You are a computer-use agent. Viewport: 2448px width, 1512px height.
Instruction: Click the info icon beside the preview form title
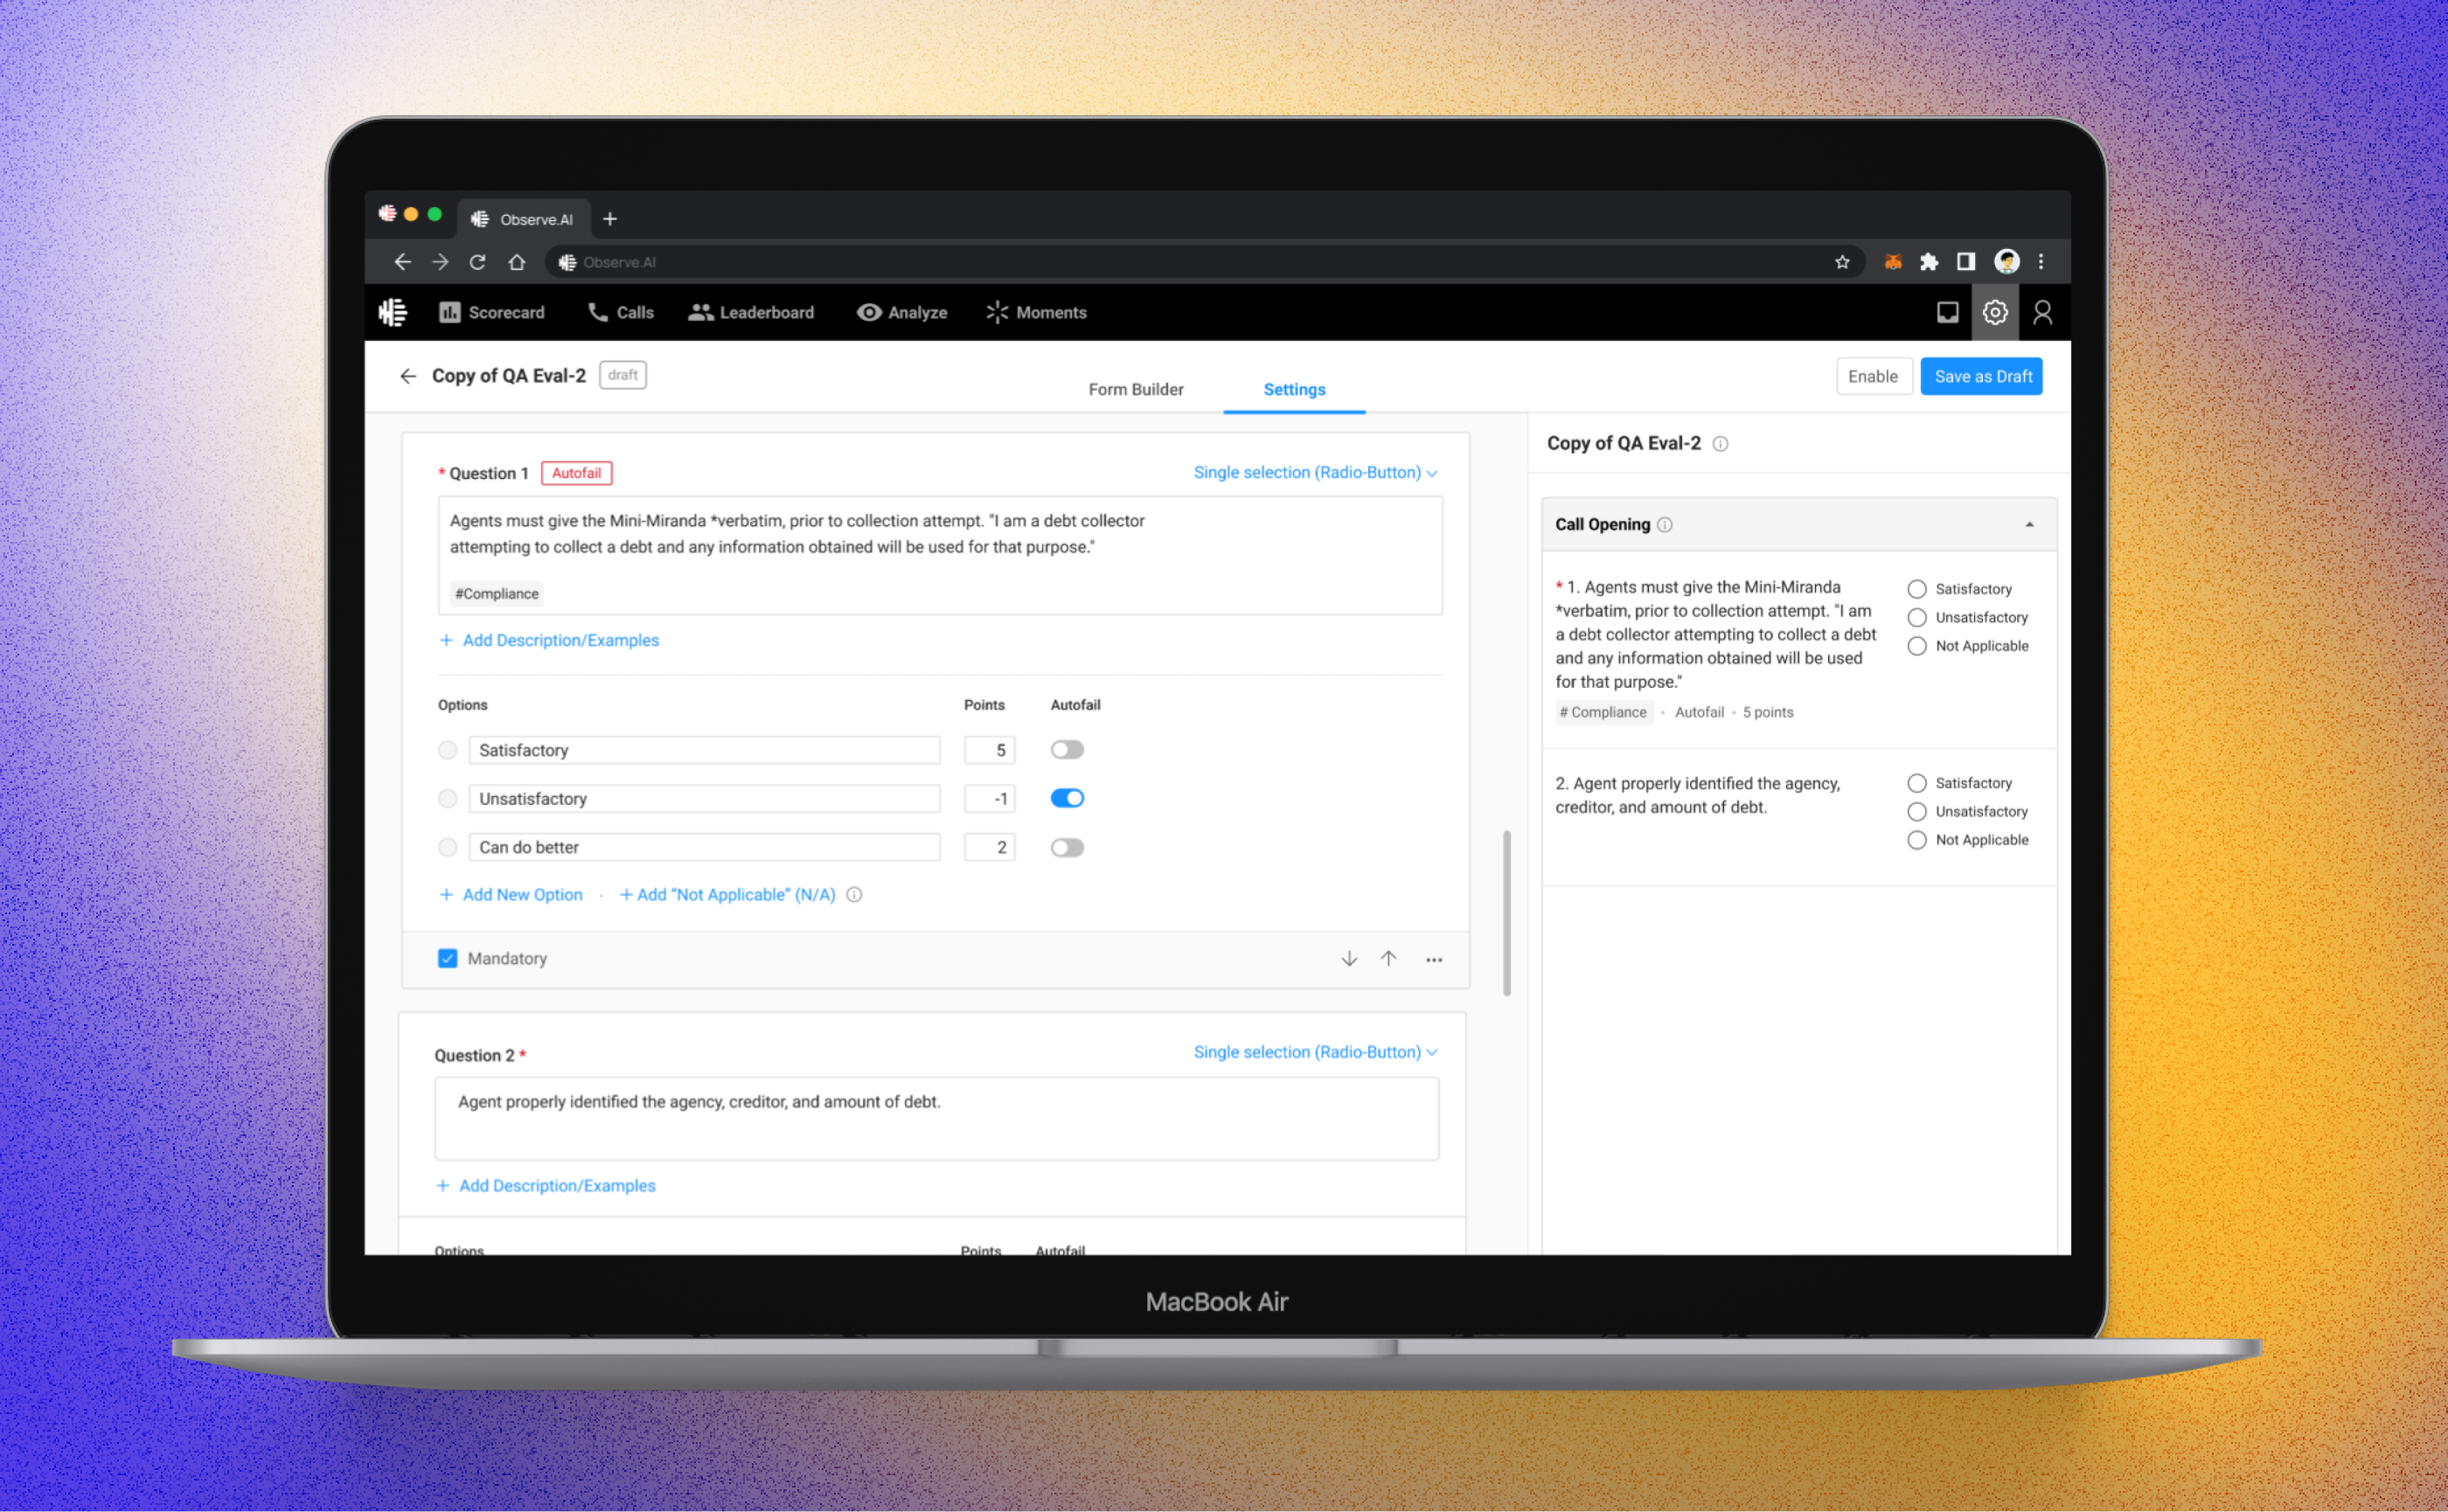pyautogui.click(x=1720, y=444)
